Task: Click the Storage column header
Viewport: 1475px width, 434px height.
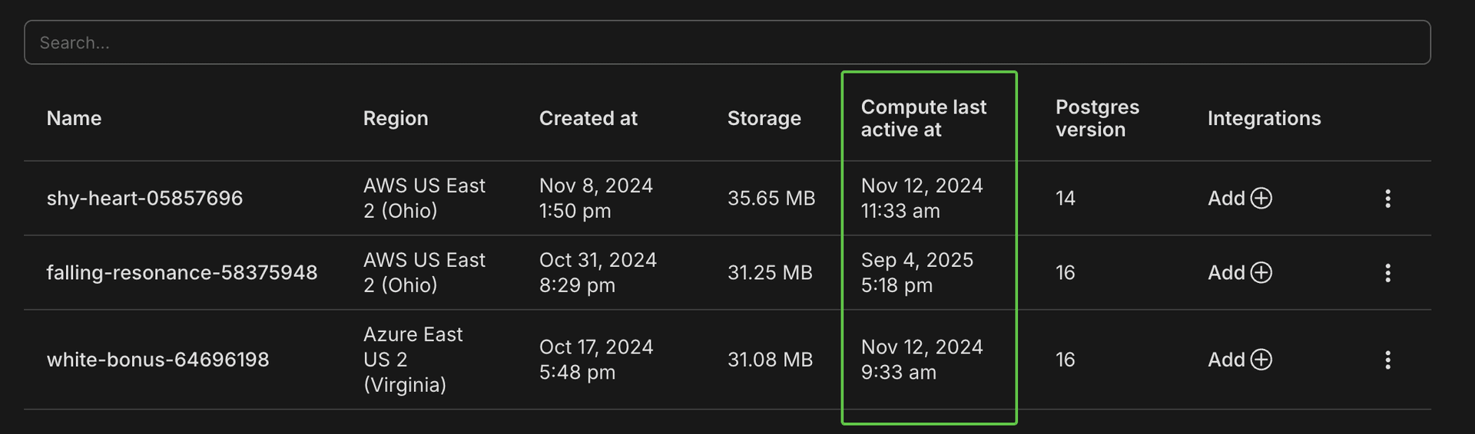Action: pyautogui.click(x=764, y=118)
